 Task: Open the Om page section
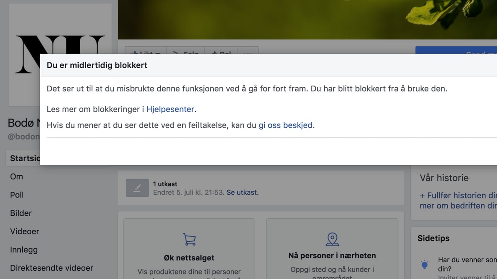pyautogui.click(x=17, y=176)
